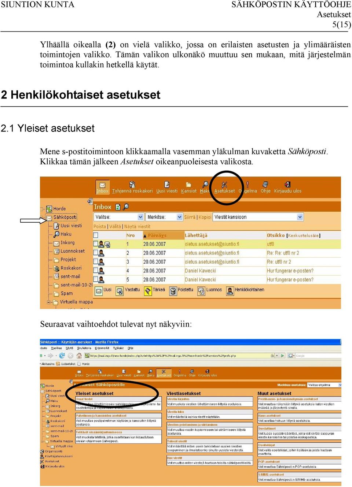Click Haku magnifier icon in upper toolbar
The width and height of the screenshot is (352, 487).
205,184
